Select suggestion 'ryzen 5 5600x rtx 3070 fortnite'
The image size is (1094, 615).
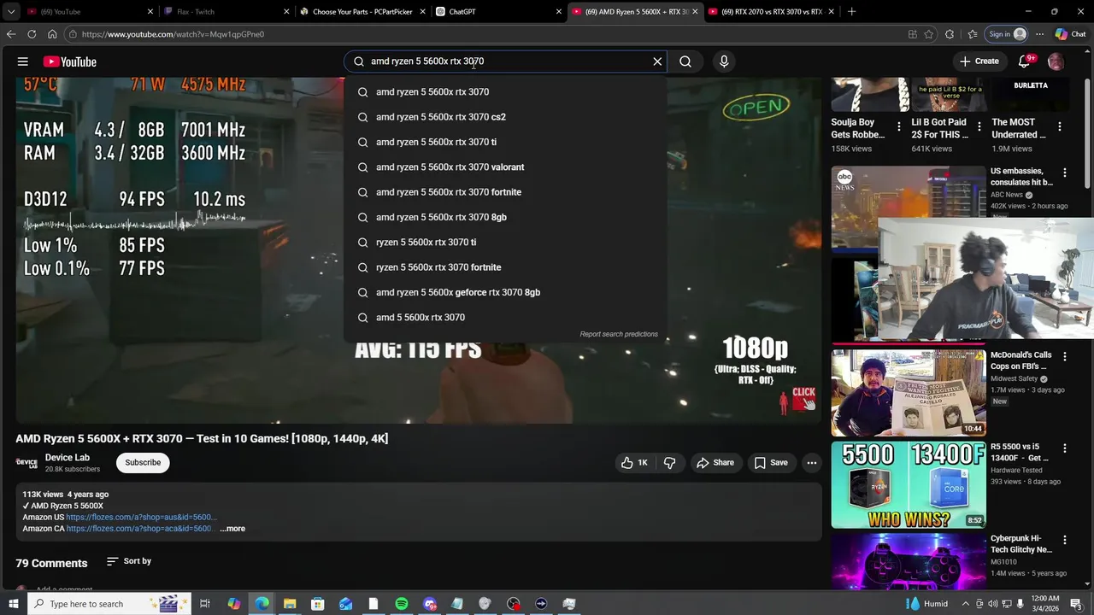[x=505, y=267]
